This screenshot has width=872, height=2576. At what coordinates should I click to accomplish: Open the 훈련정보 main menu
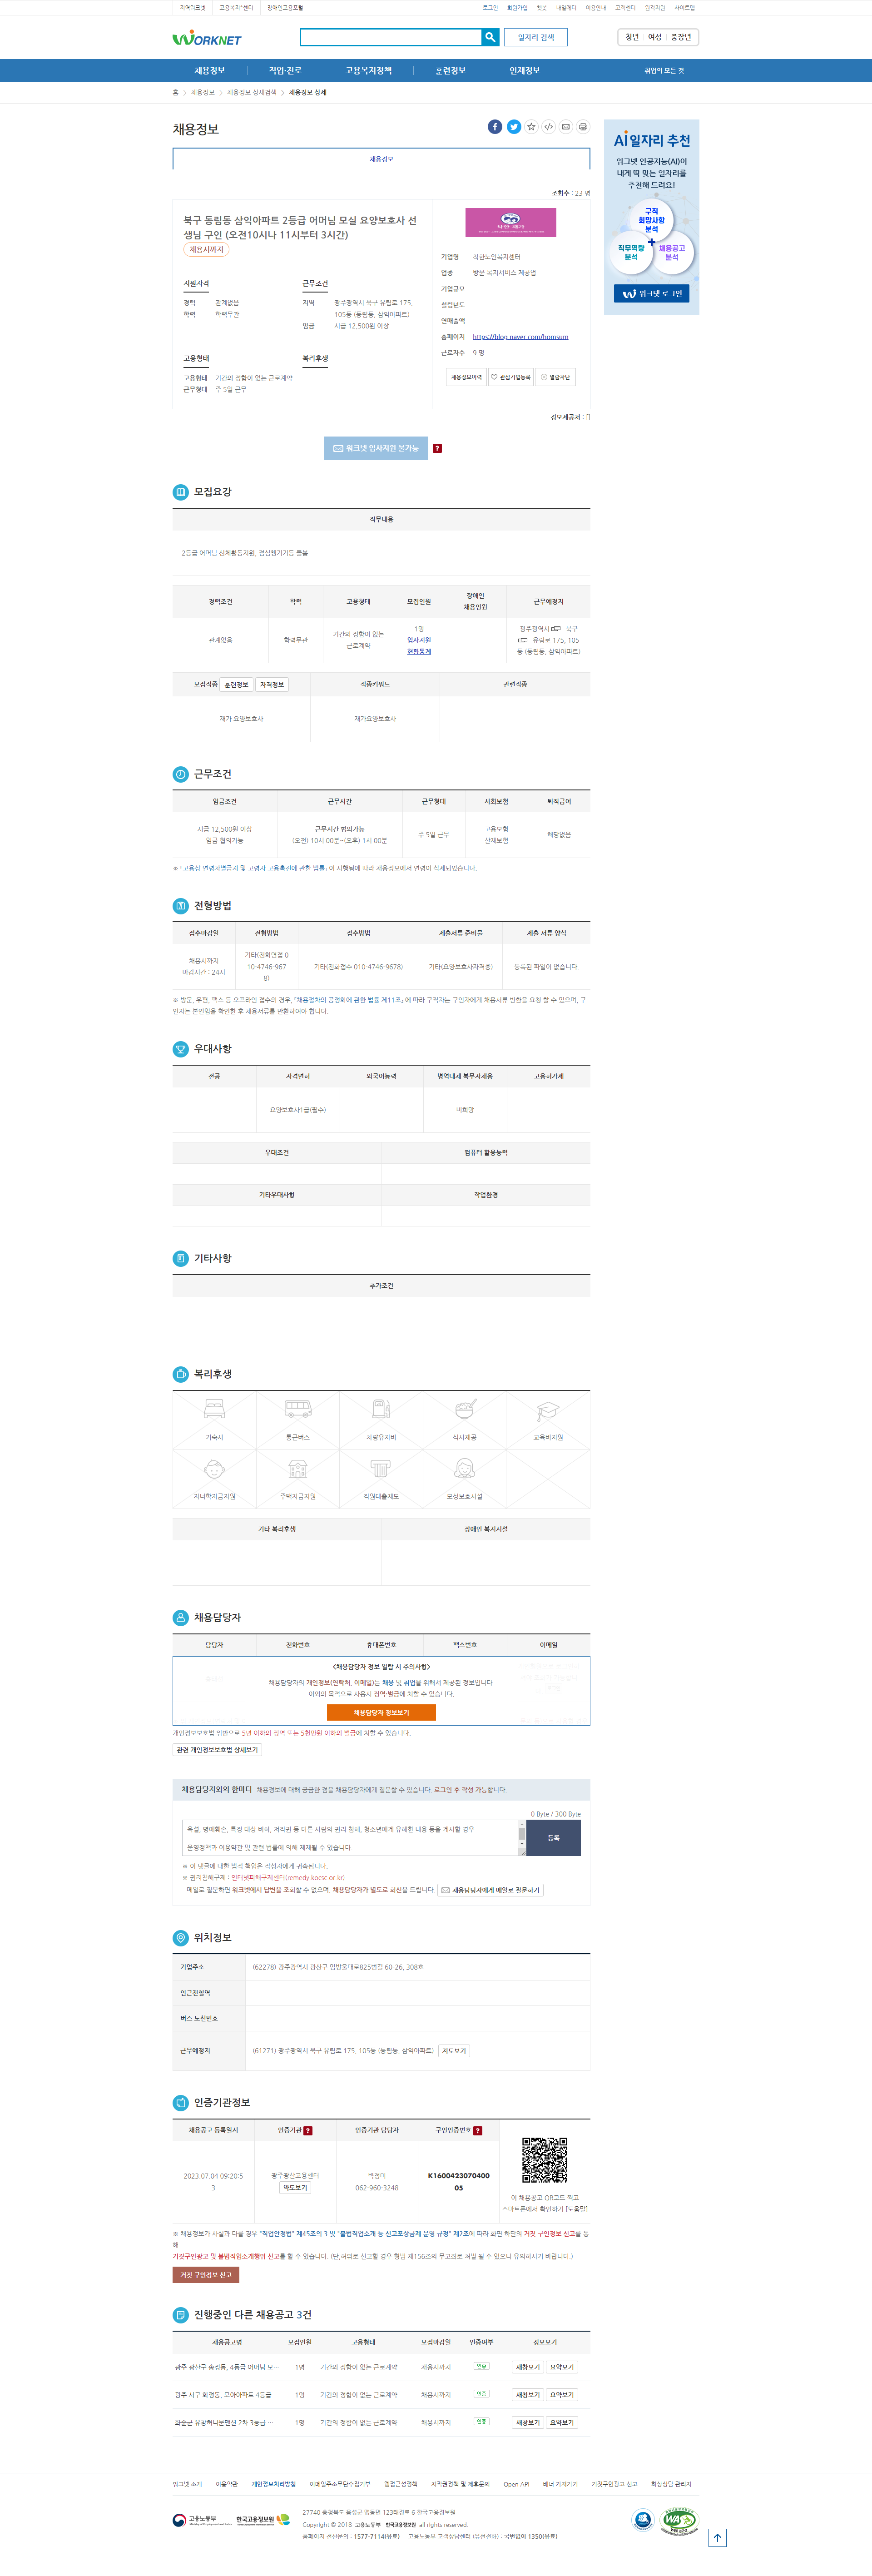pyautogui.click(x=450, y=71)
